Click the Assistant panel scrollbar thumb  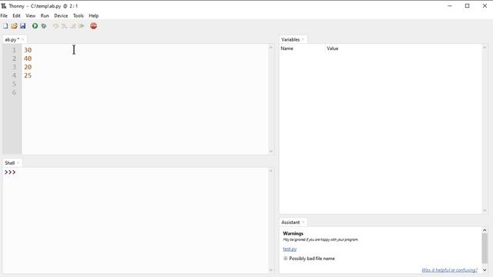[x=485, y=248]
